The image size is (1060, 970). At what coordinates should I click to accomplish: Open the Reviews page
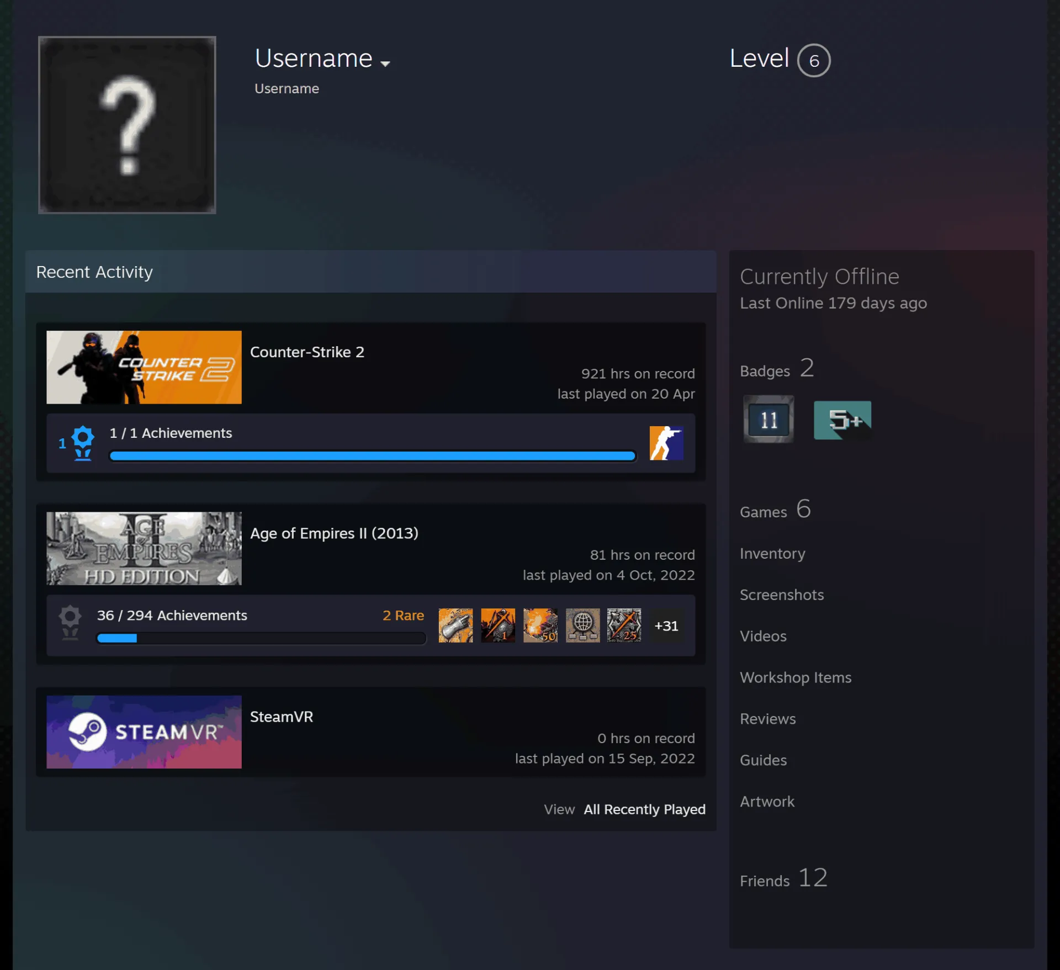click(x=768, y=719)
